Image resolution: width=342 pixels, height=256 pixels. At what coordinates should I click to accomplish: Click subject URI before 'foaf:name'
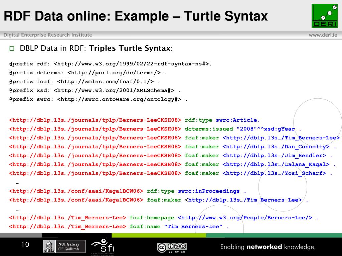click(x=67, y=227)
